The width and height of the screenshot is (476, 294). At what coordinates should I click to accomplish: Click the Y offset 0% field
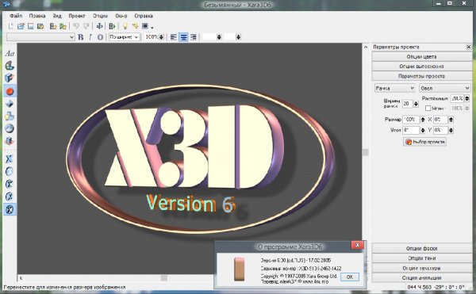440,130
